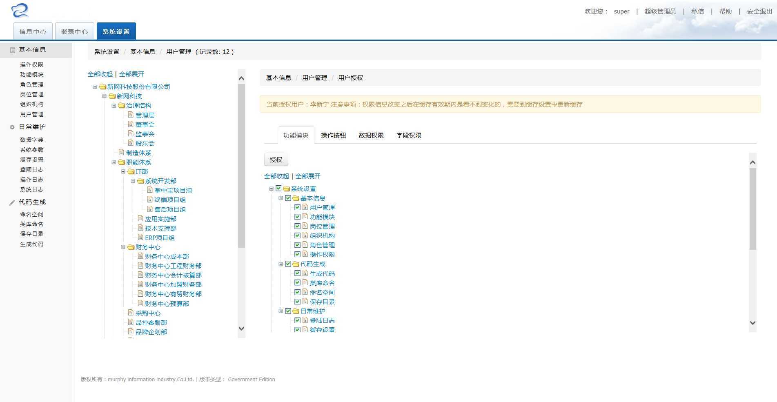This screenshot has height=402, width=777.
Task: Click the 管理层 document icon
Action: click(131, 115)
